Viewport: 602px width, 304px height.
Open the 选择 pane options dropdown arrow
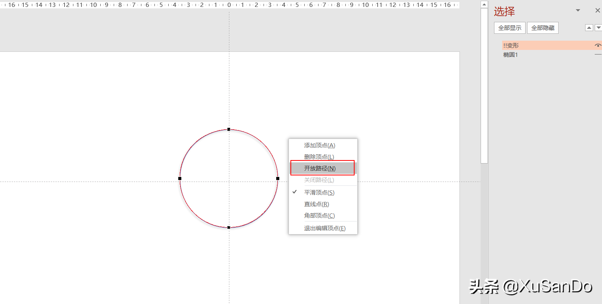click(x=578, y=11)
